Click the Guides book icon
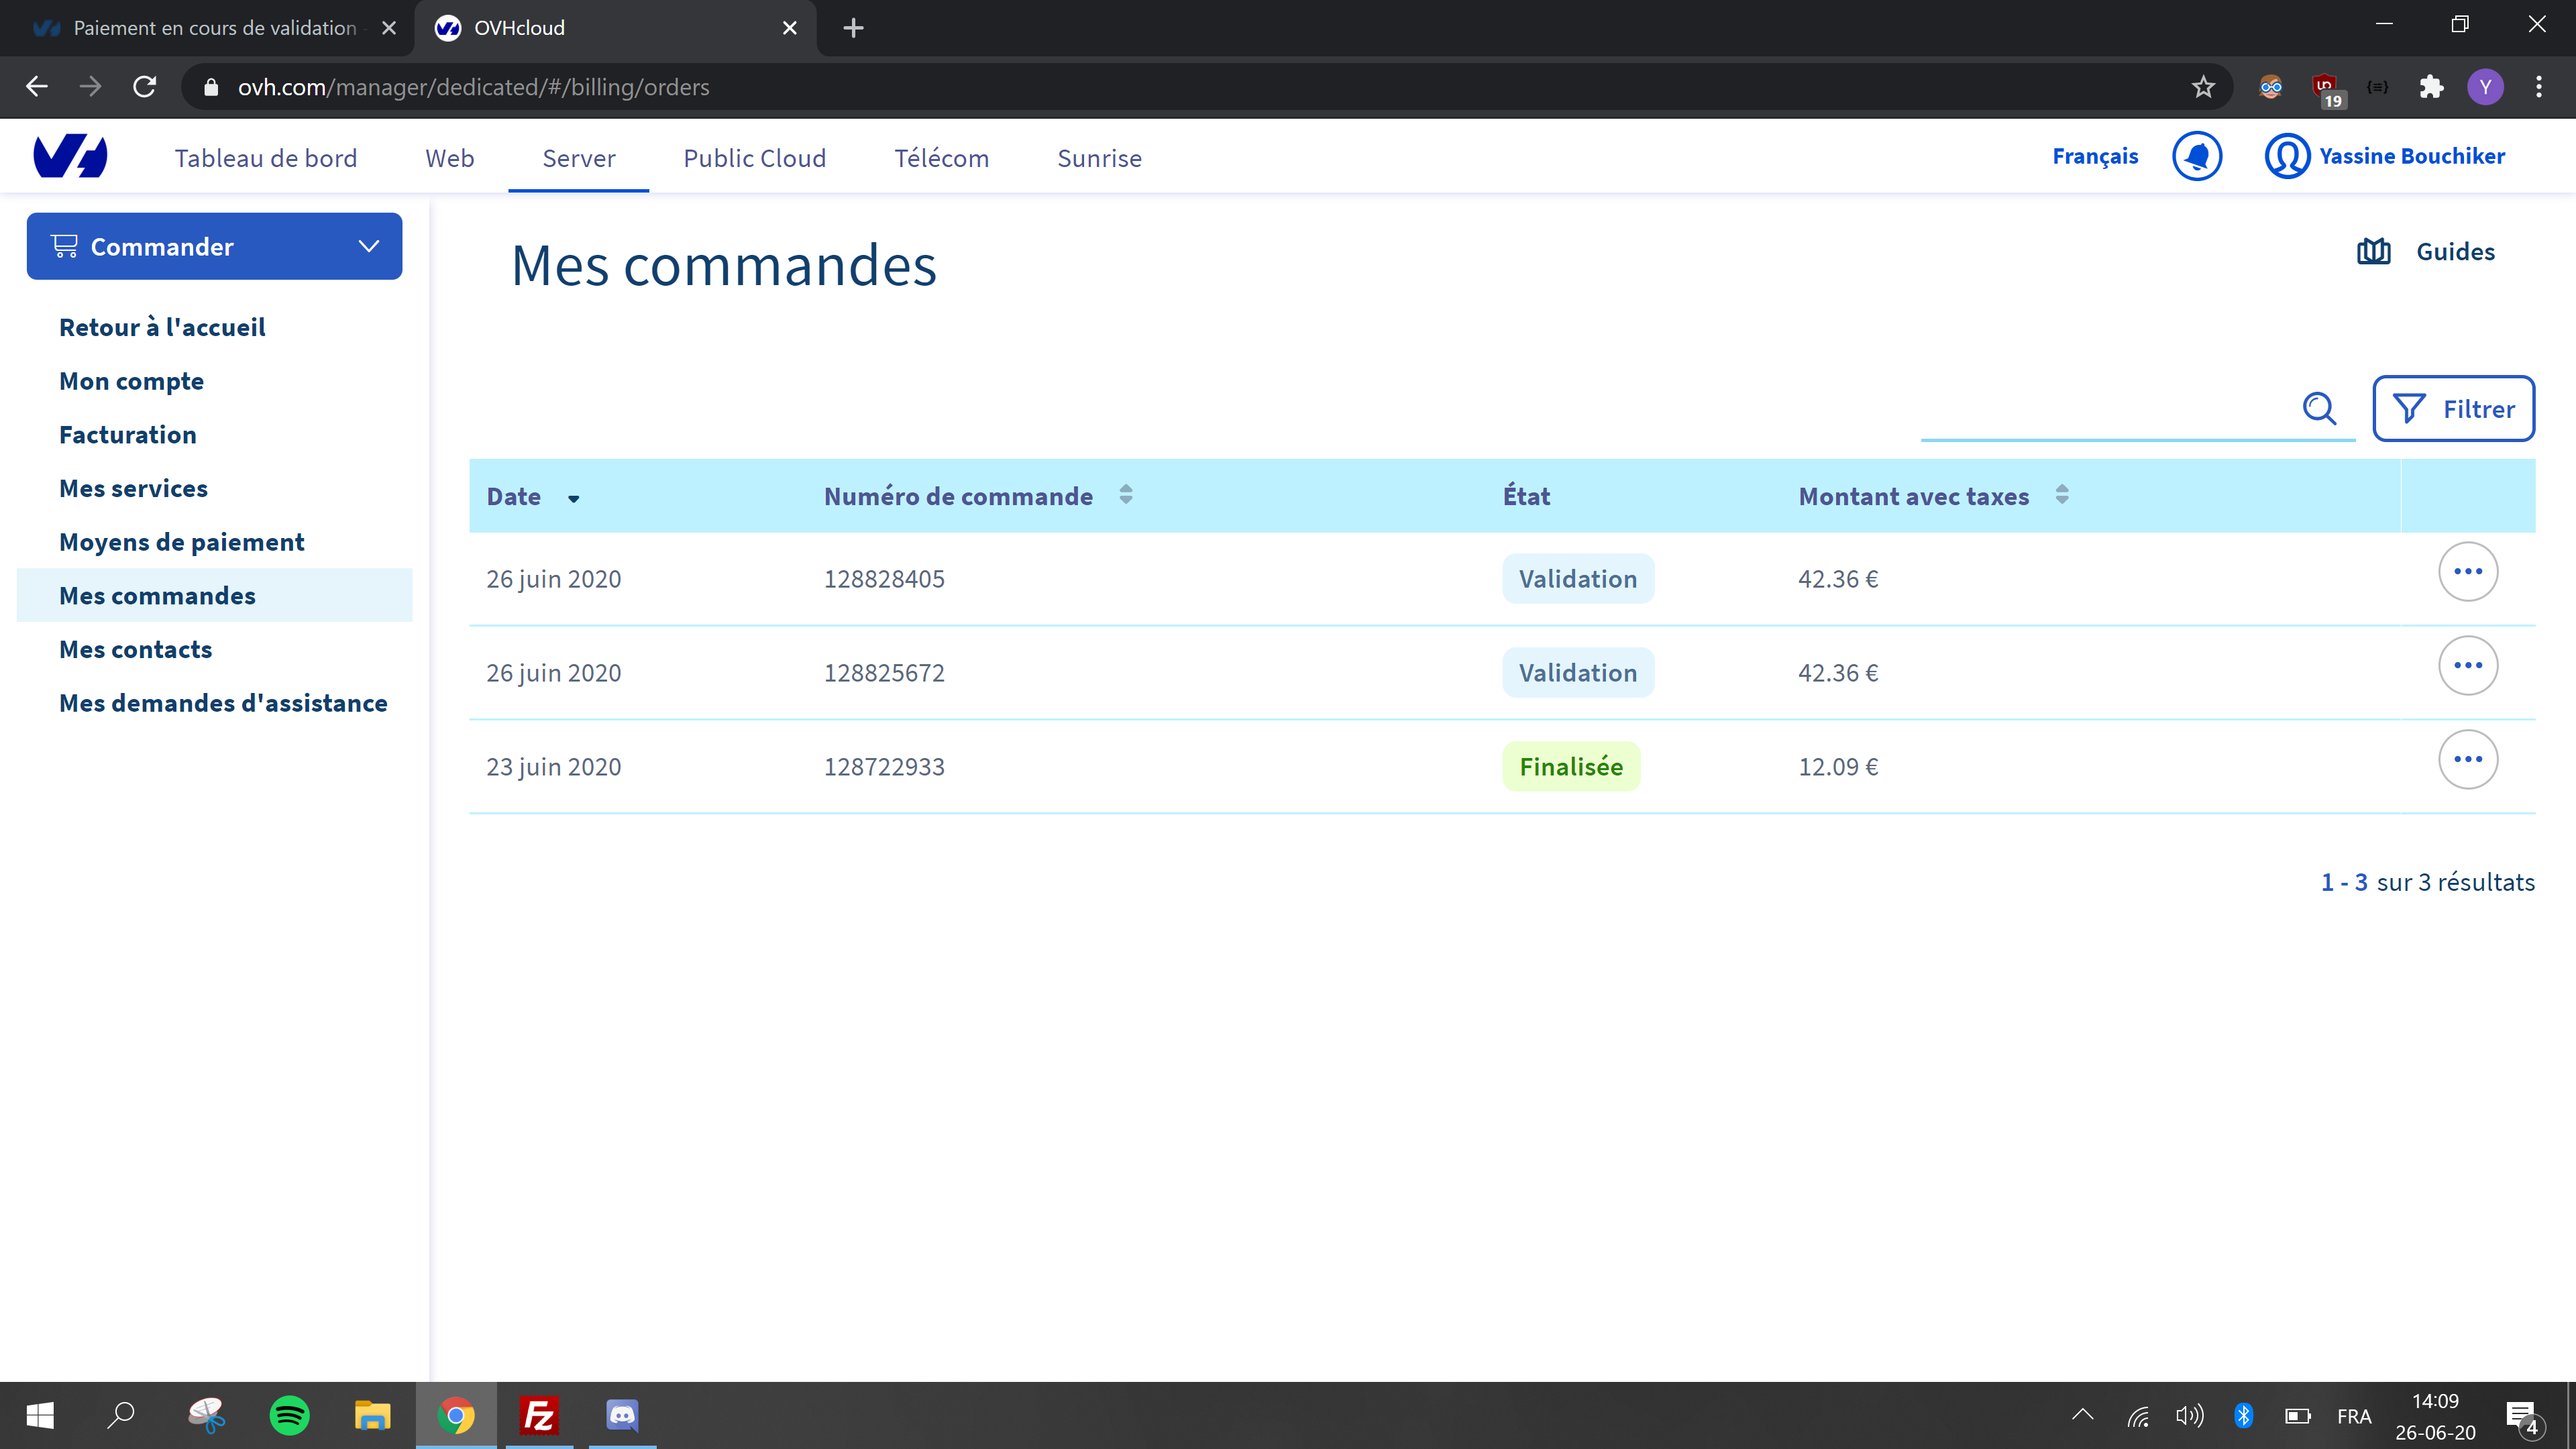Image resolution: width=2576 pixels, height=1449 pixels. tap(2374, 252)
